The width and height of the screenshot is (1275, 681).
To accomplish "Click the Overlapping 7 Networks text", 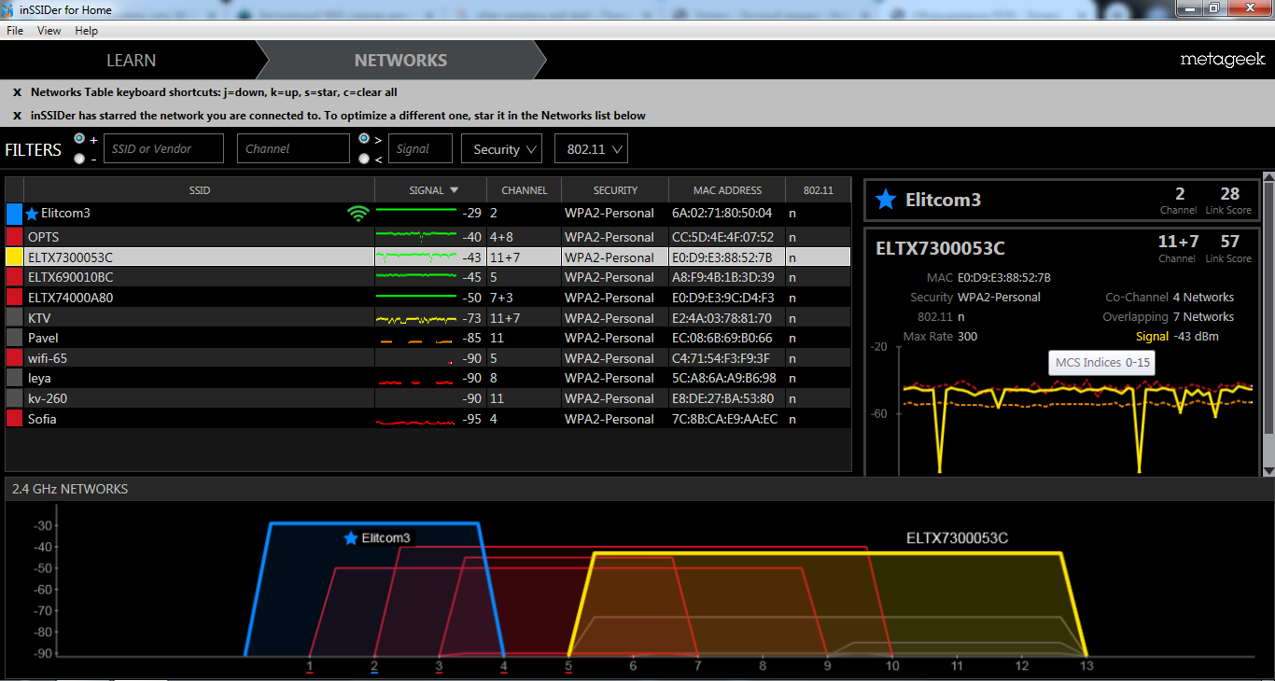I will [x=1168, y=317].
